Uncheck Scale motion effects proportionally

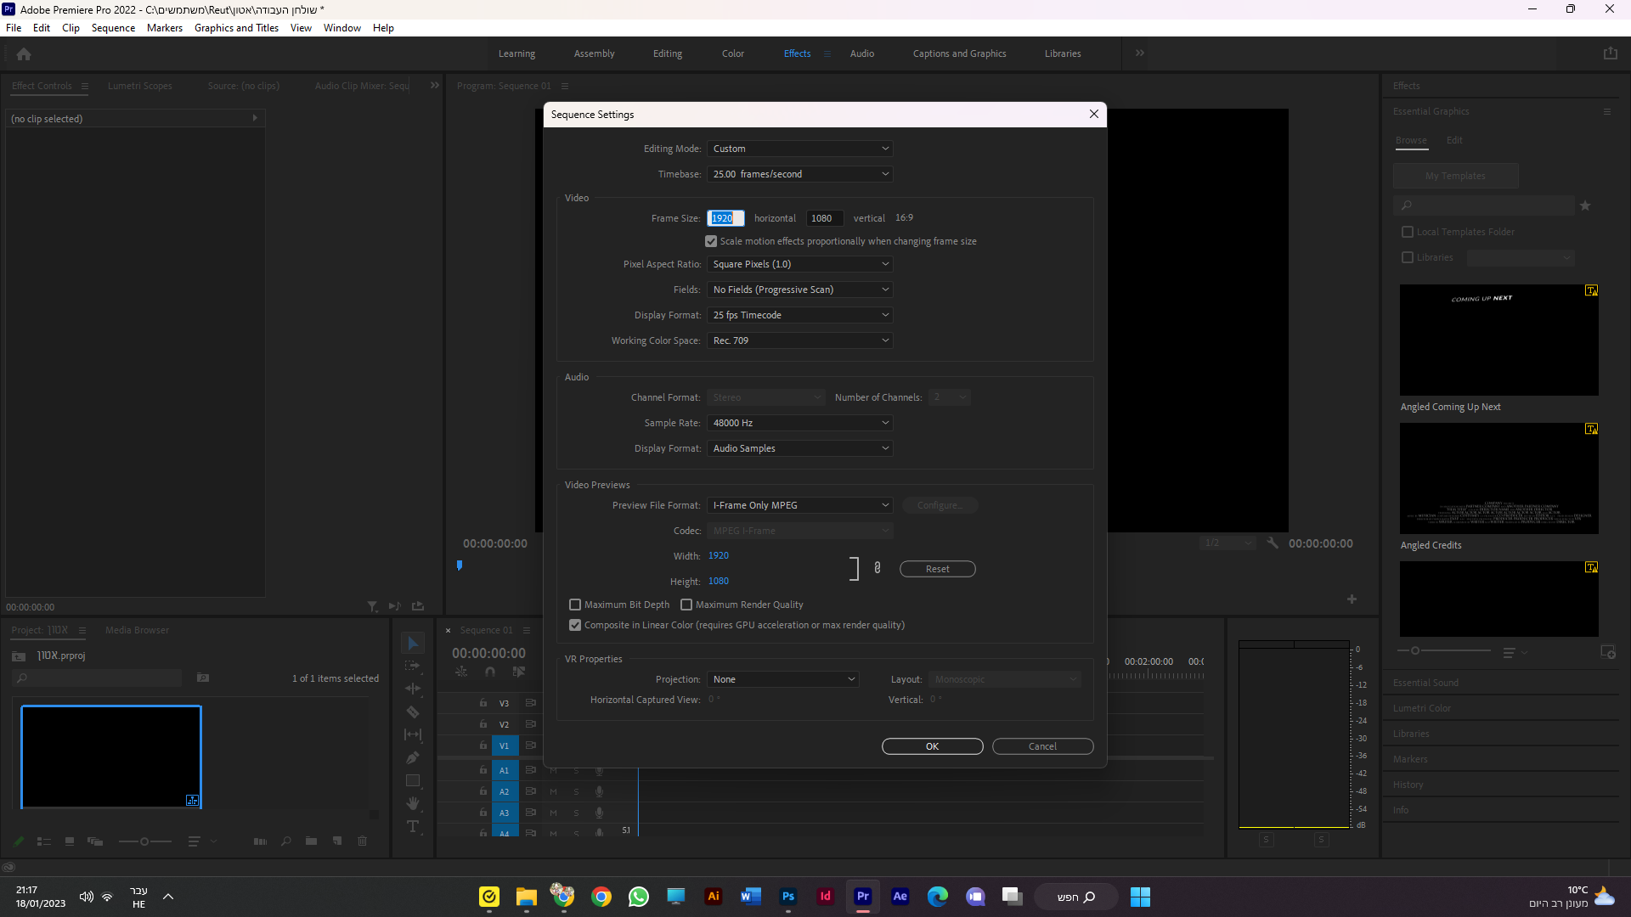tap(711, 241)
